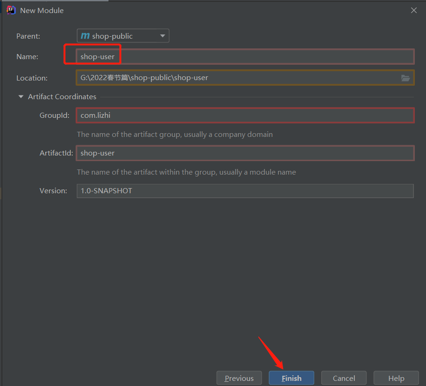Image resolution: width=426 pixels, height=386 pixels.
Task: Click the Previous button
Action: tap(239, 378)
